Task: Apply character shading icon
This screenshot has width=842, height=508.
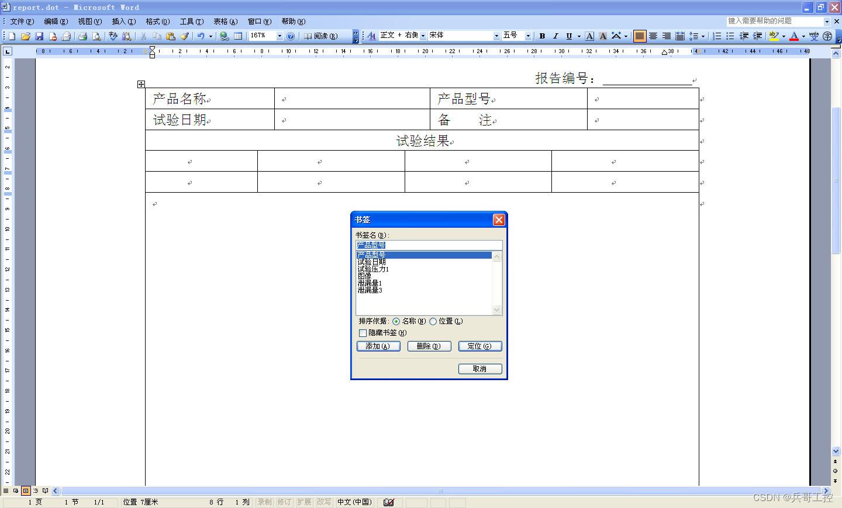Action: tap(603, 36)
